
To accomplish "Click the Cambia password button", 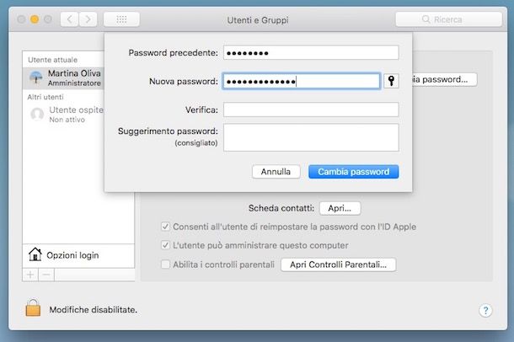I will pyautogui.click(x=353, y=172).
